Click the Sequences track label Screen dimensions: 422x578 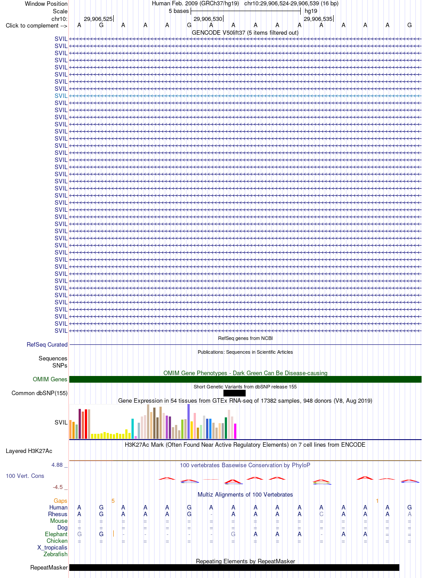pyautogui.click(x=53, y=358)
